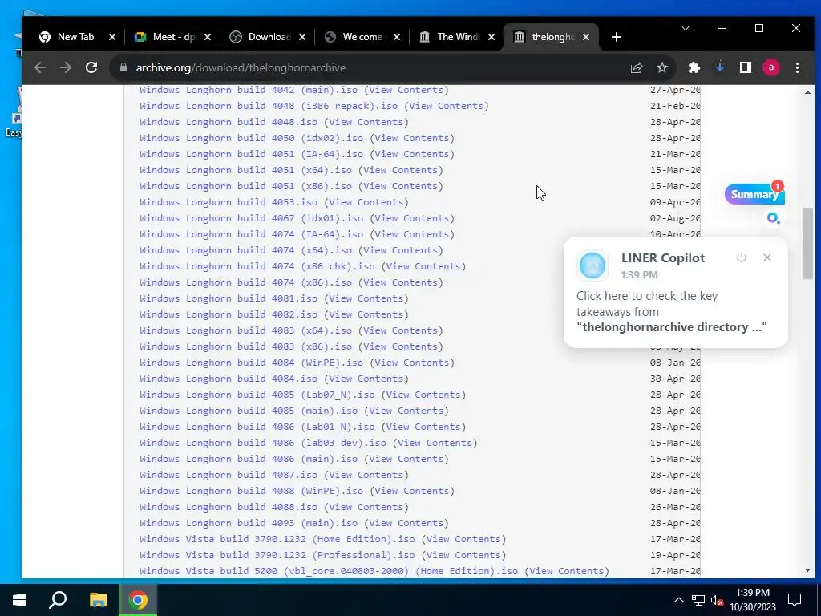
Task: View Contents of build 4050 (idx02).iso
Action: click(x=412, y=138)
